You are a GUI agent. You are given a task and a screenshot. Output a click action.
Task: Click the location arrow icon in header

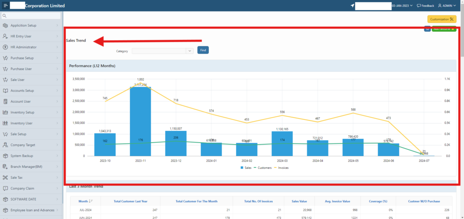coord(353,6)
